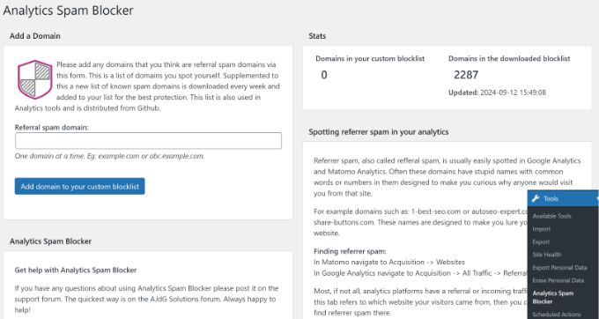
Task: Add domain to your custom blocklist
Action: tap(80, 186)
